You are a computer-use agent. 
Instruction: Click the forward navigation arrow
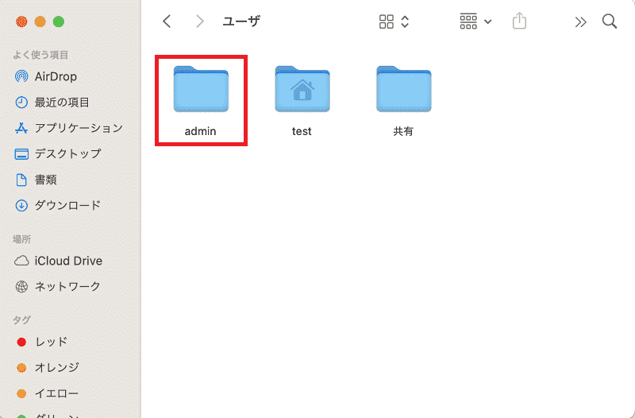199,21
